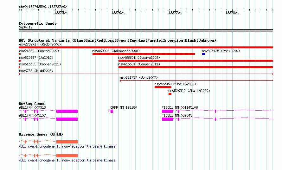Click the nsv522953 (Shaikh2009) red bar
Screen dimensions: 282x170
coord(163,87)
